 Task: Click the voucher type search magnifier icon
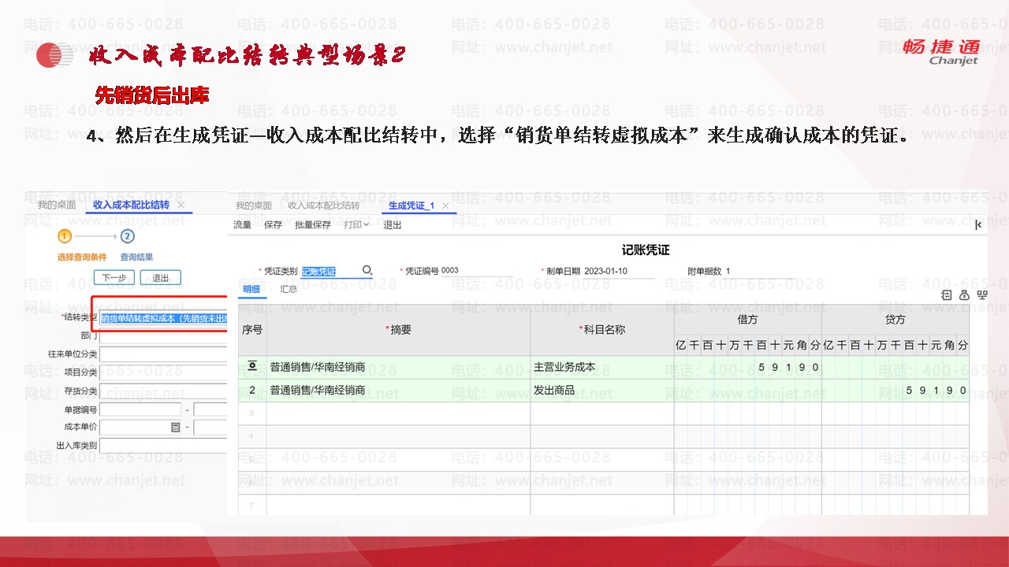(x=367, y=270)
